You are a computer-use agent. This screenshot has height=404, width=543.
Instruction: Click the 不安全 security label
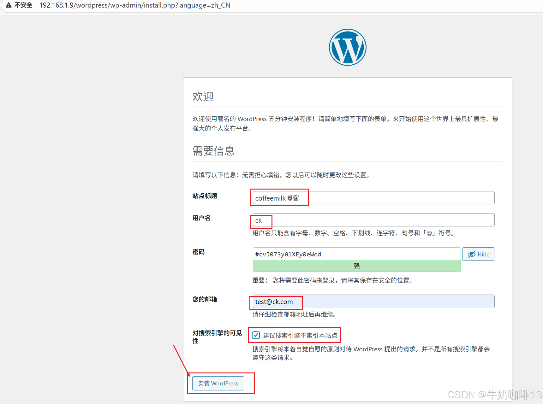(23, 5)
